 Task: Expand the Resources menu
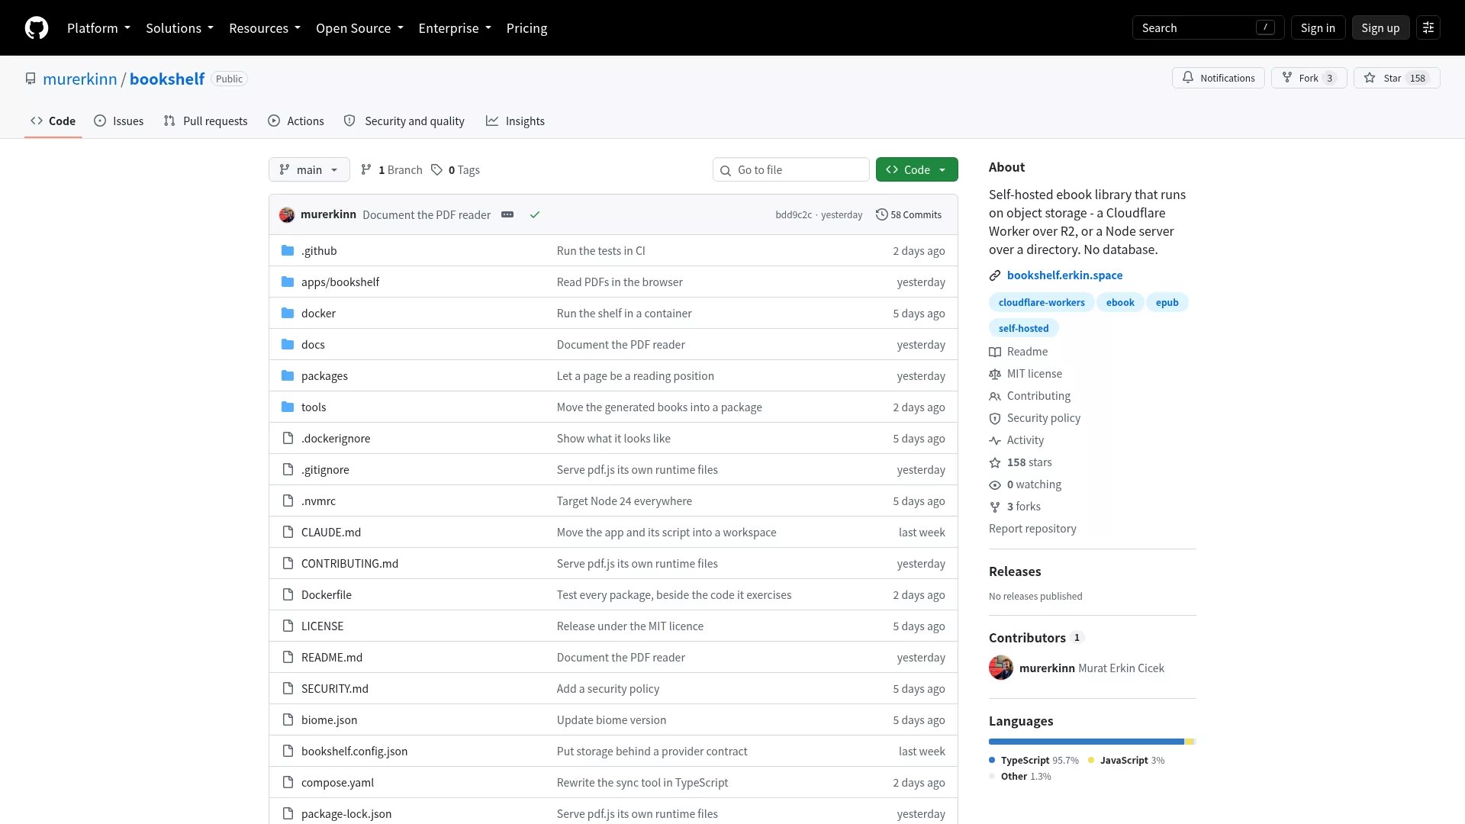265,28
